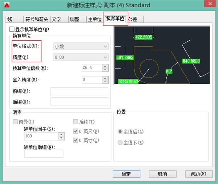Toggle the 前导 zero suppression checkbox
This screenshot has width=218, height=184.
(15, 122)
